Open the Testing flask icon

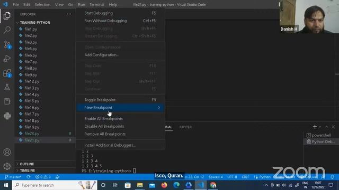7,87
